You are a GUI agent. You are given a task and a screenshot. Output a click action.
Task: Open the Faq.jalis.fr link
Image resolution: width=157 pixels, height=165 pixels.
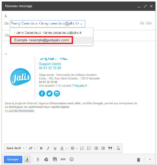(80, 86)
